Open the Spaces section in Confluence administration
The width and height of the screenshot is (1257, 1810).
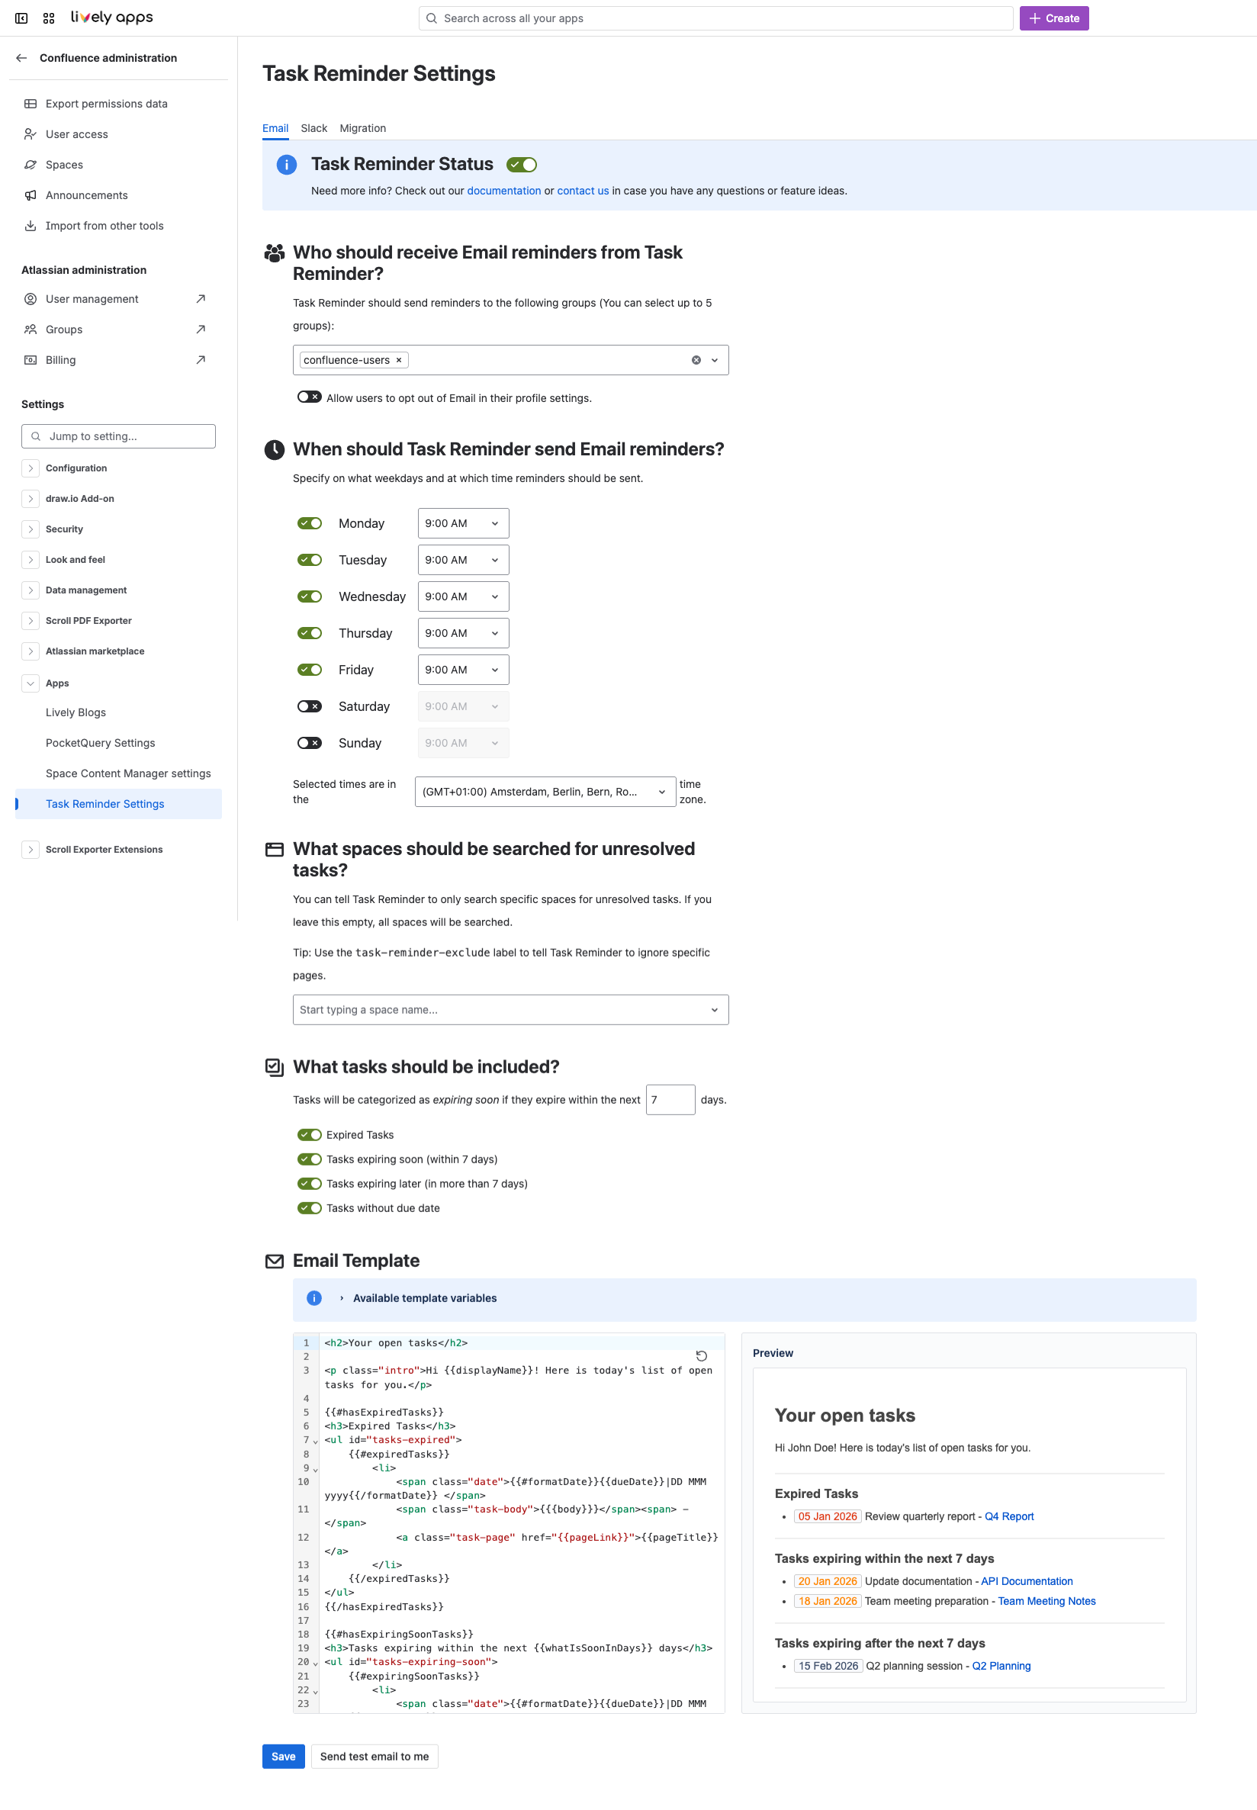click(x=64, y=164)
